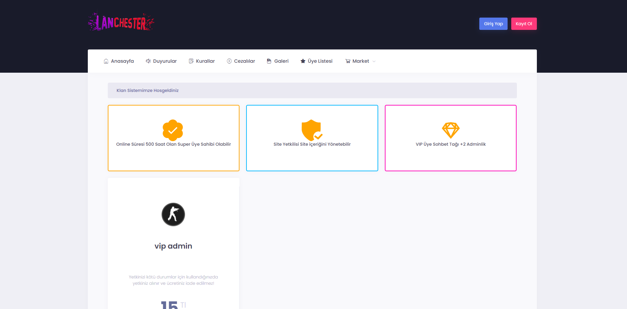Screen dimensions: 627x309
Task: Click the Lanchester logo
Action: (x=121, y=22)
